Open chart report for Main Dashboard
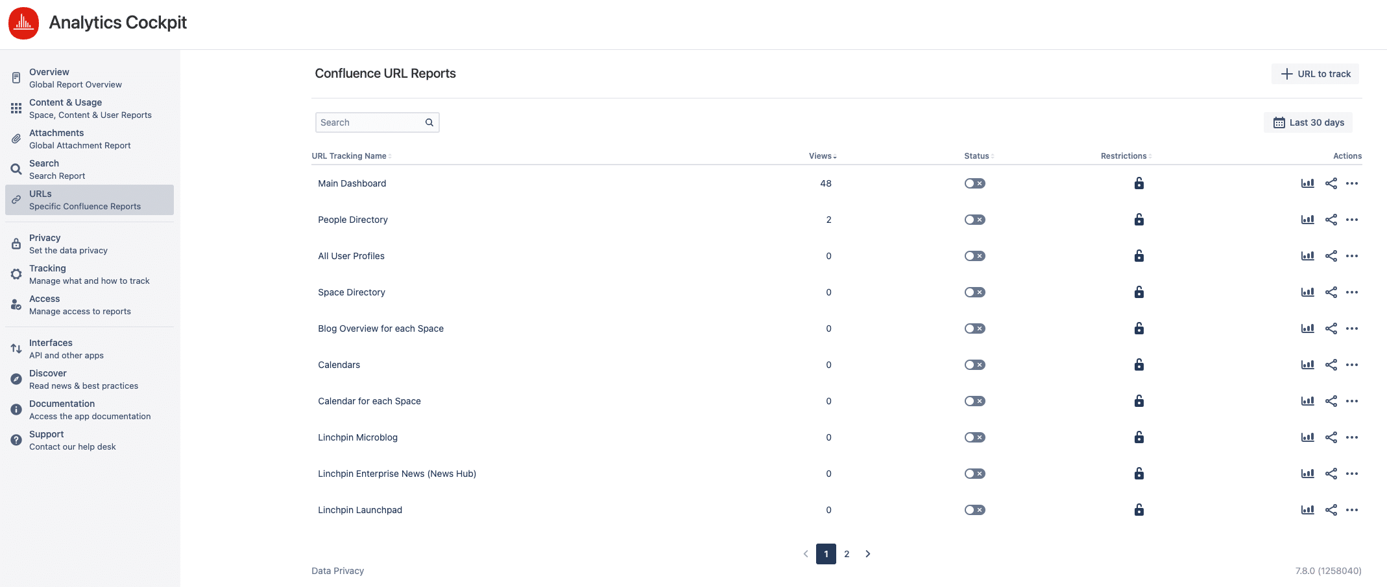The height and width of the screenshot is (587, 1387). (x=1308, y=183)
